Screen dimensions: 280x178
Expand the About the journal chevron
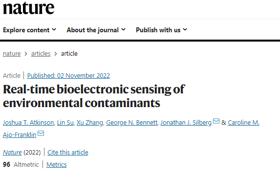click(x=123, y=29)
